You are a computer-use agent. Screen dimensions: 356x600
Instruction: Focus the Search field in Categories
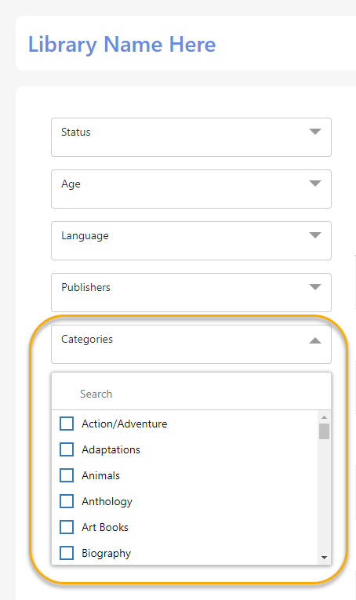(x=191, y=394)
